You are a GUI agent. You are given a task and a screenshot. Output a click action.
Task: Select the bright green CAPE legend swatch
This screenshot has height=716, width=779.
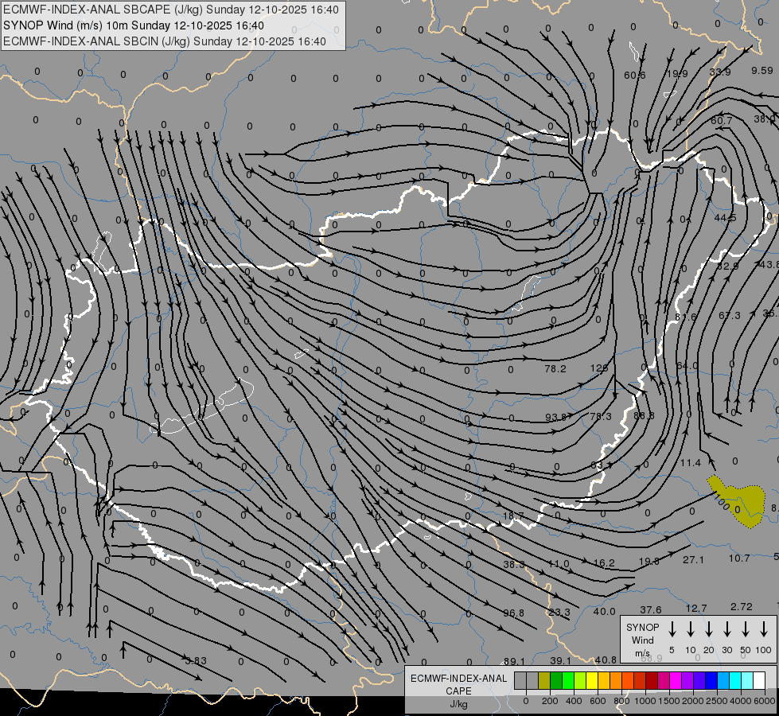568,681
